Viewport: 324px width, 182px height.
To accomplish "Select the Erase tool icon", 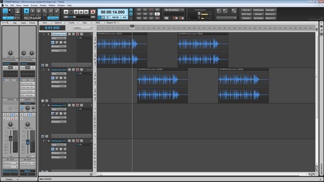I will point(57,11).
